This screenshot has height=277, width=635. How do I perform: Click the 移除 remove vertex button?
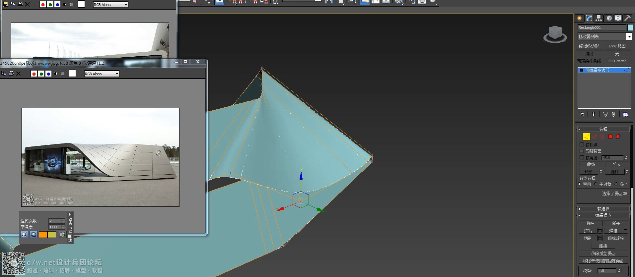(x=590, y=223)
